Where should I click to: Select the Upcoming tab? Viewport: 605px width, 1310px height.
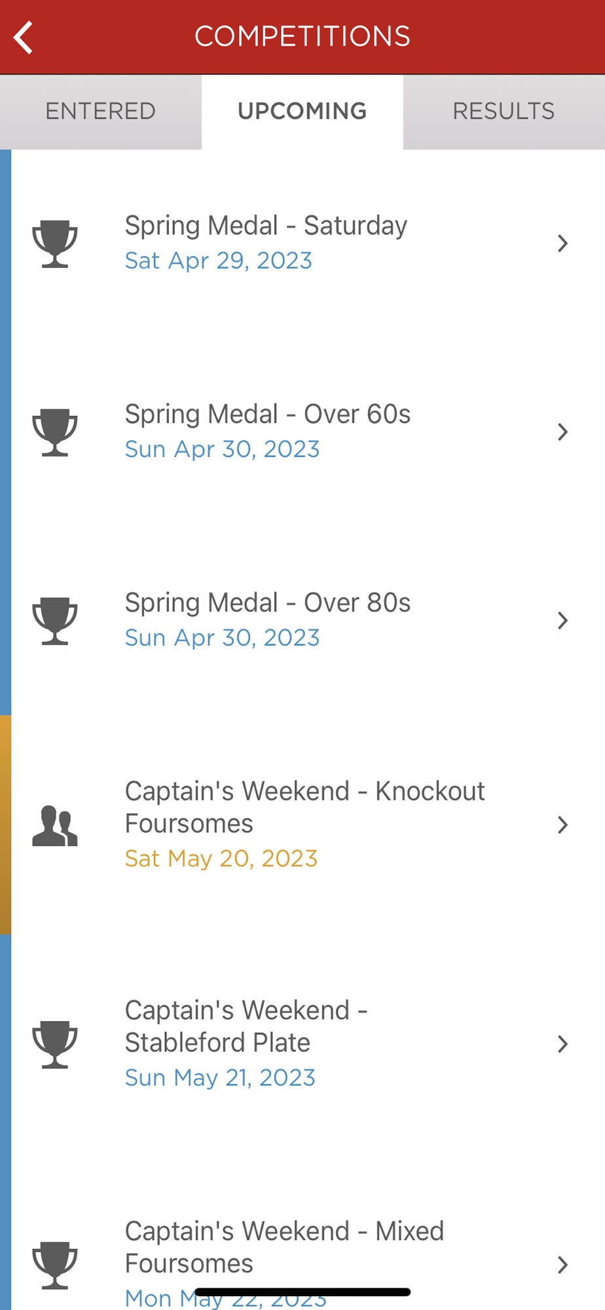pyautogui.click(x=302, y=112)
